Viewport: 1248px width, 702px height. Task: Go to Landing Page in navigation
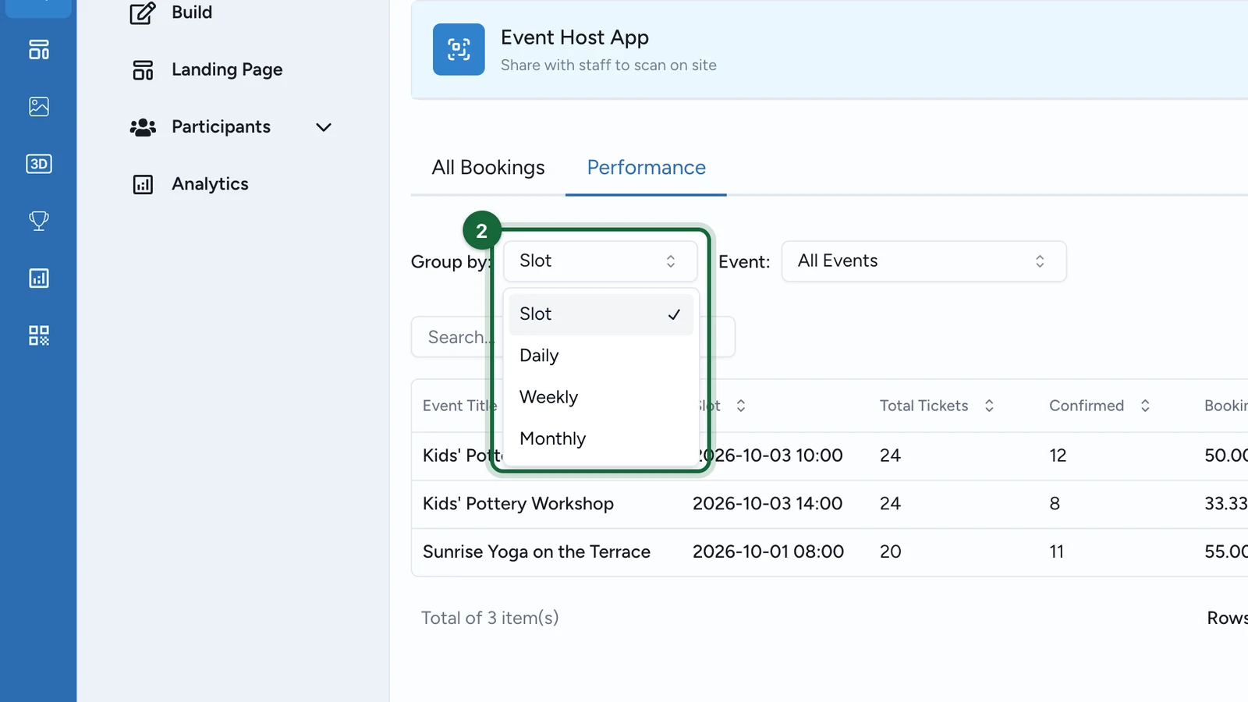(x=227, y=70)
